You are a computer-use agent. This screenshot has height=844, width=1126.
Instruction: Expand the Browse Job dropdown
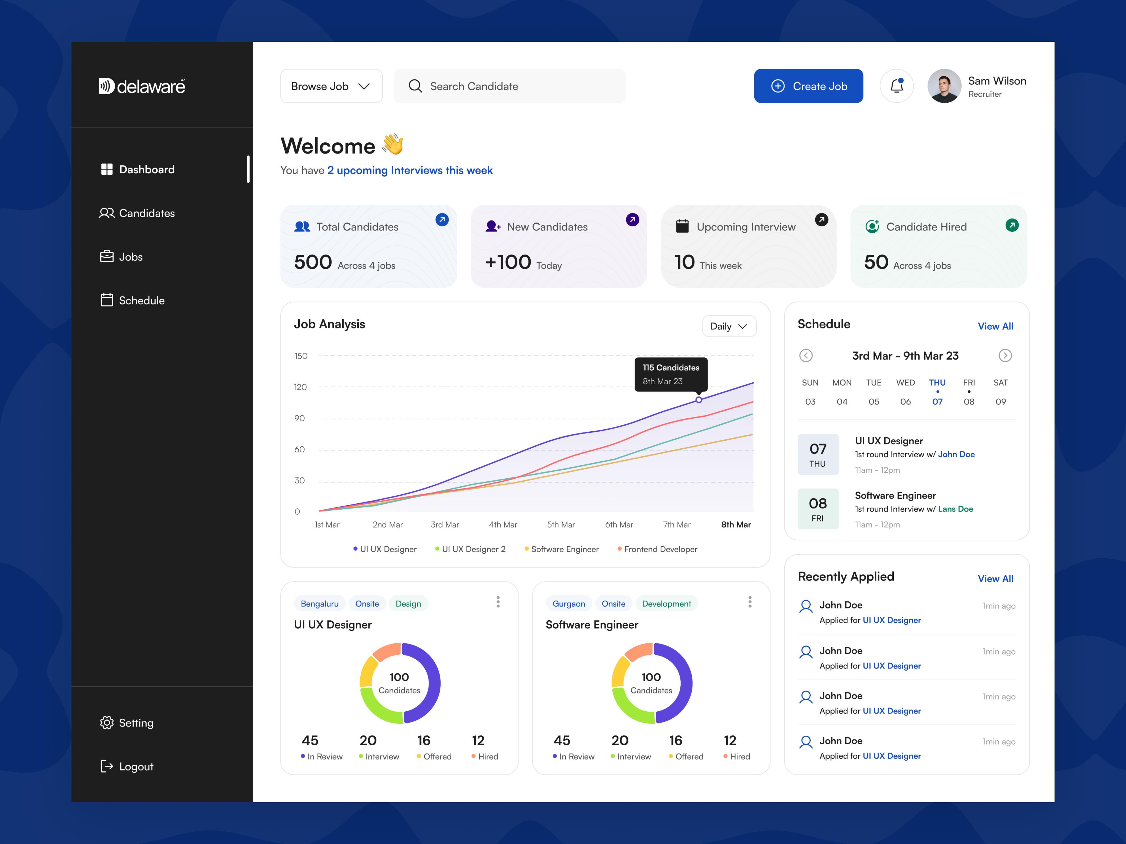tap(331, 86)
